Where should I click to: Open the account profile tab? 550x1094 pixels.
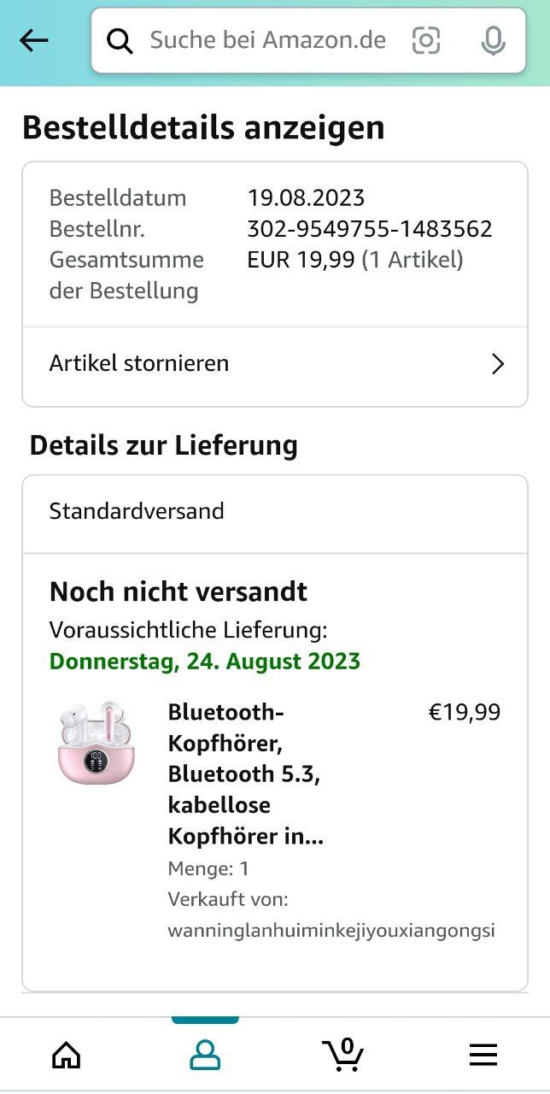point(205,1055)
